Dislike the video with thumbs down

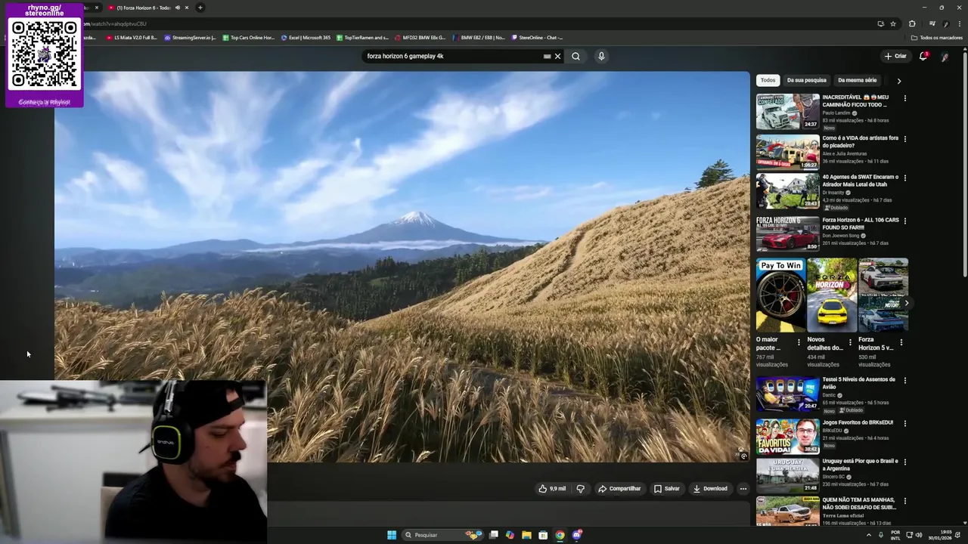(580, 489)
